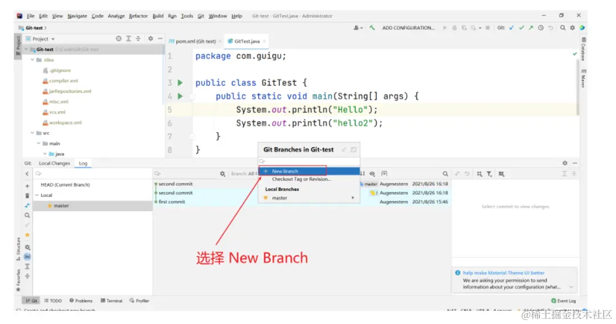The width and height of the screenshot is (616, 324).
Task: Click the New Branch plus in Git sidebar
Action: [27, 186]
